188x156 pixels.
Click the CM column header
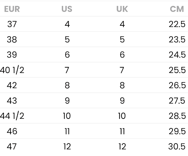tap(177, 9)
